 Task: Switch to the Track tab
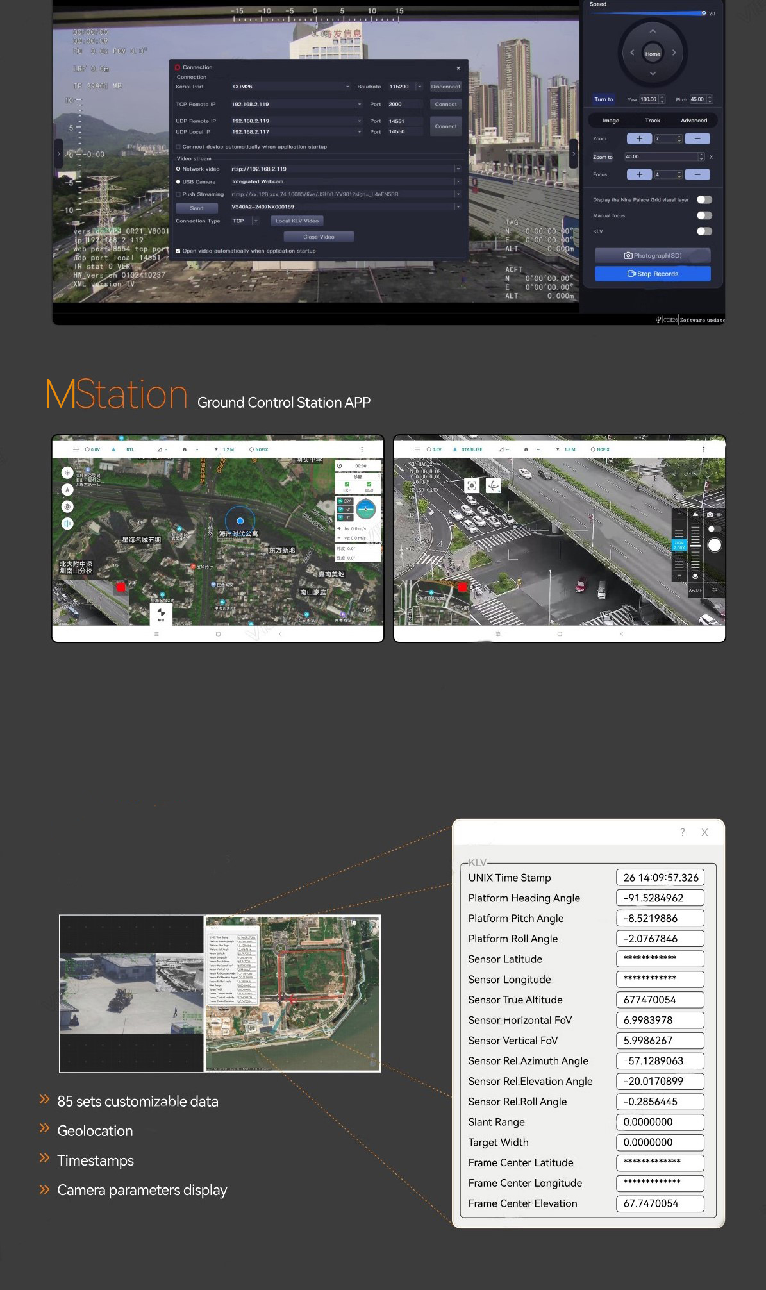(x=653, y=121)
